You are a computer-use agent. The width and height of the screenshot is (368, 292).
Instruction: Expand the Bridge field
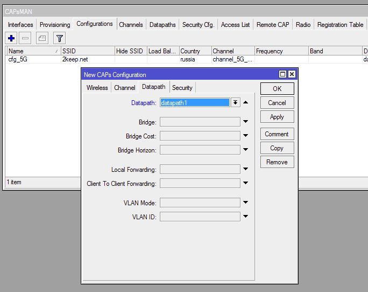[245, 122]
